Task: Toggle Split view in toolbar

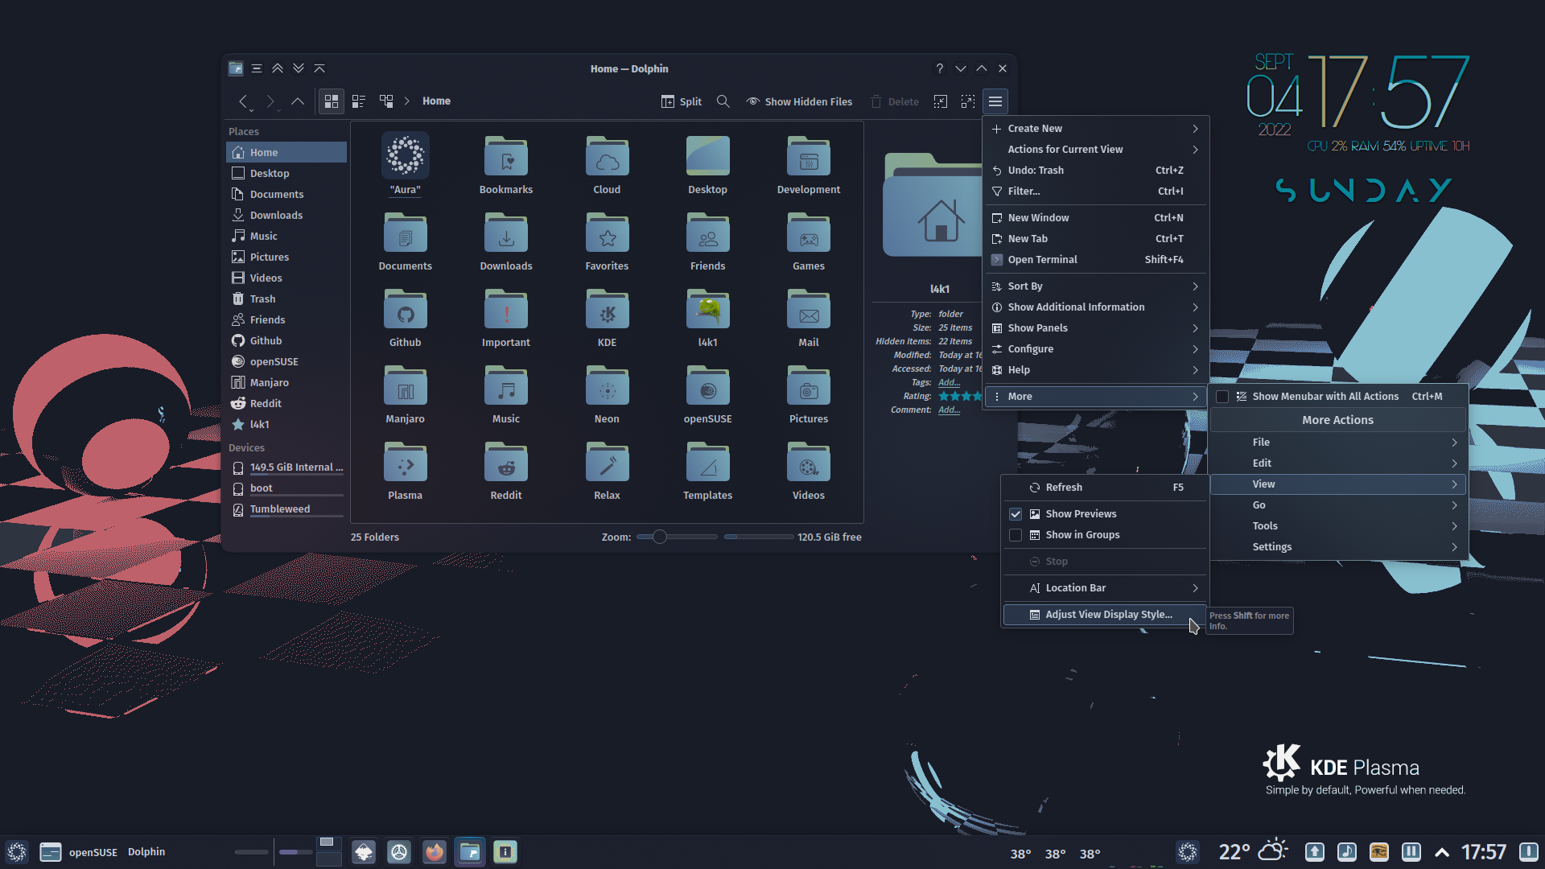Action: point(682,101)
